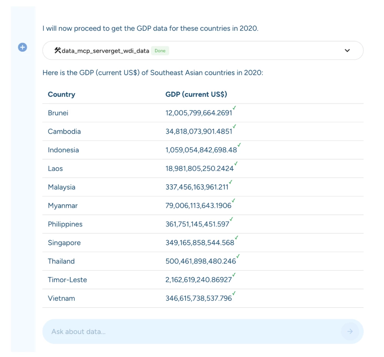384x357 pixels.
Task: Click the verification checkmark beside Indonesia's GDP value
Action: [239, 145]
